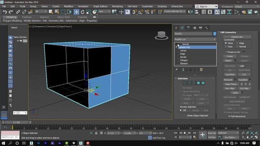Viewport: 260px width, 146px height.
Task: Open the Curve Editor
Action: coord(223,12)
